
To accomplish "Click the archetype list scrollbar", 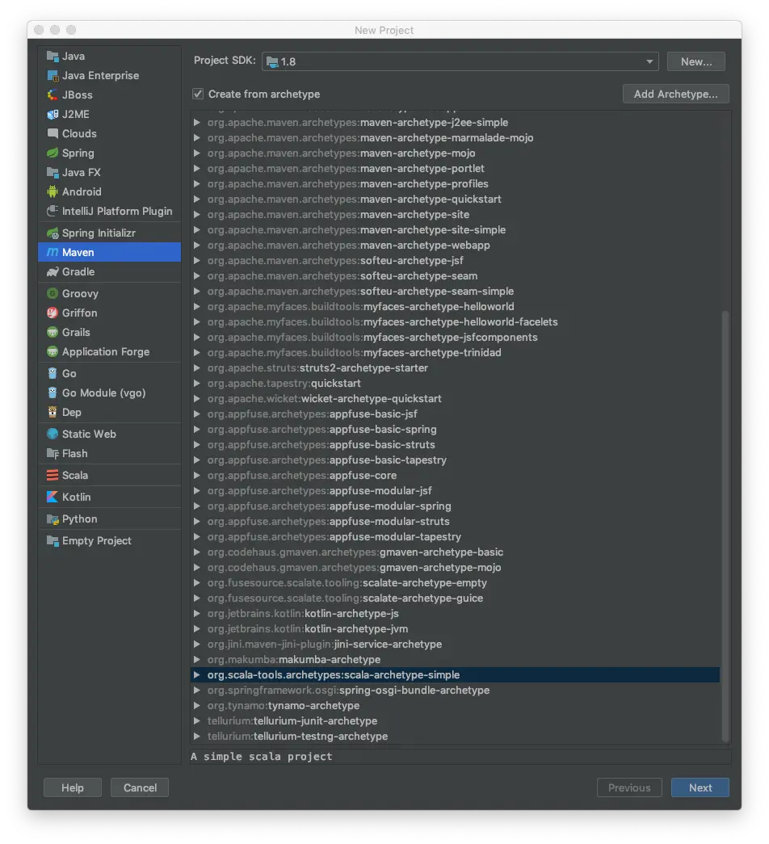I will pos(725,526).
